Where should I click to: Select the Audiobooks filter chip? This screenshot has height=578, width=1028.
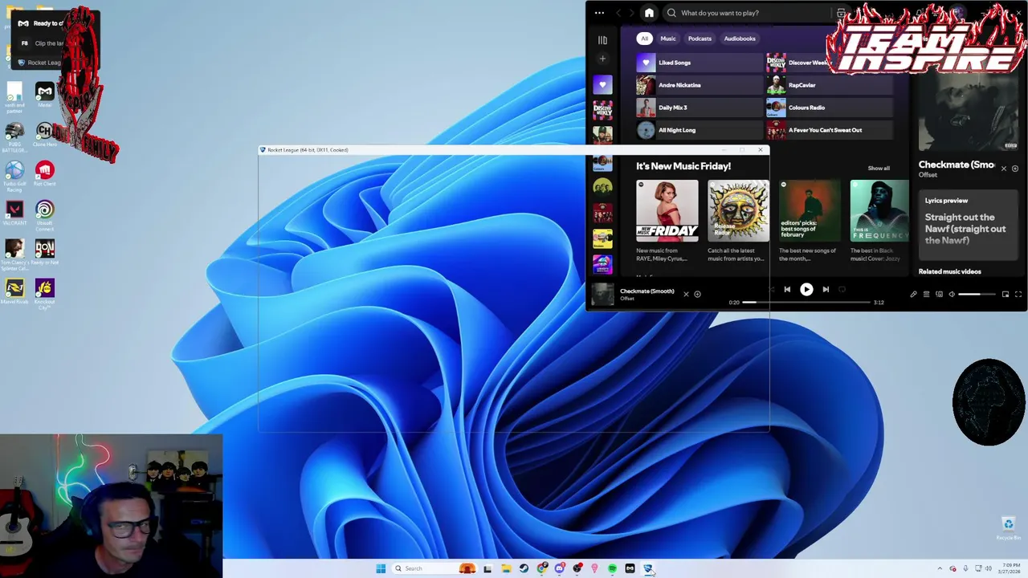pos(740,39)
